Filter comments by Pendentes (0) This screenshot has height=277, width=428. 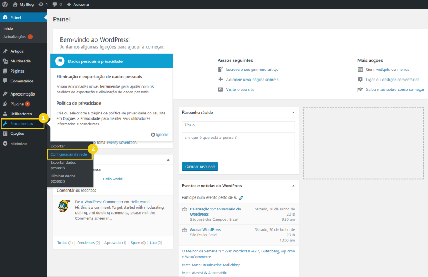(x=88, y=243)
